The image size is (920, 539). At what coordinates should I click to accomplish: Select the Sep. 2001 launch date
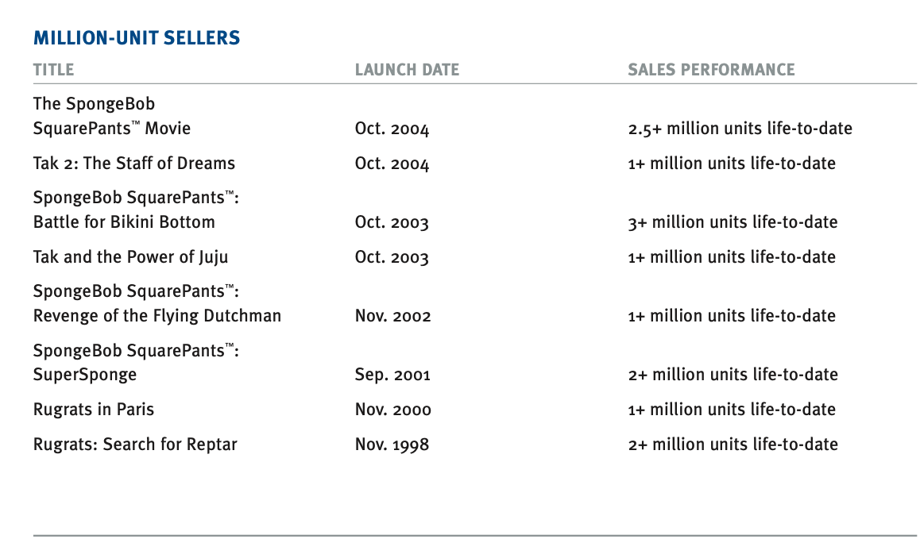click(x=392, y=375)
